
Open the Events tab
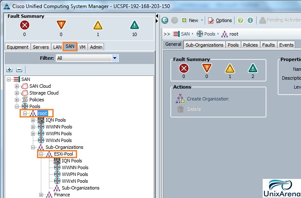286,45
